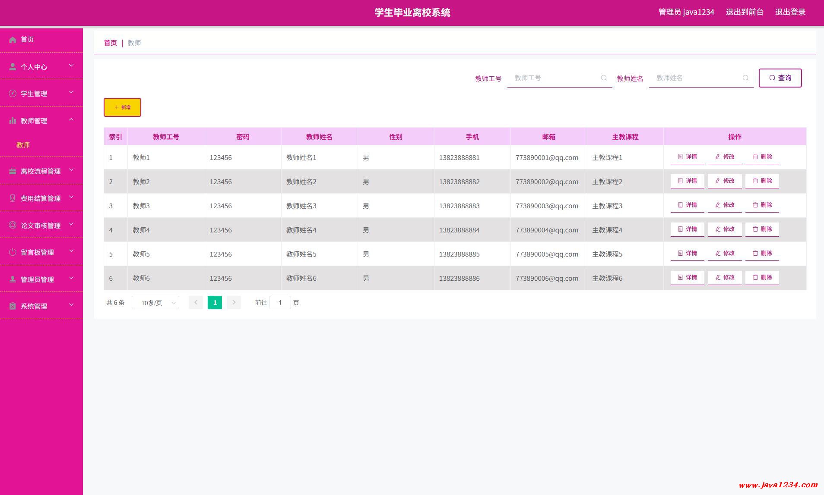Click the 系统管理 clipboard icon

[x=13, y=306]
